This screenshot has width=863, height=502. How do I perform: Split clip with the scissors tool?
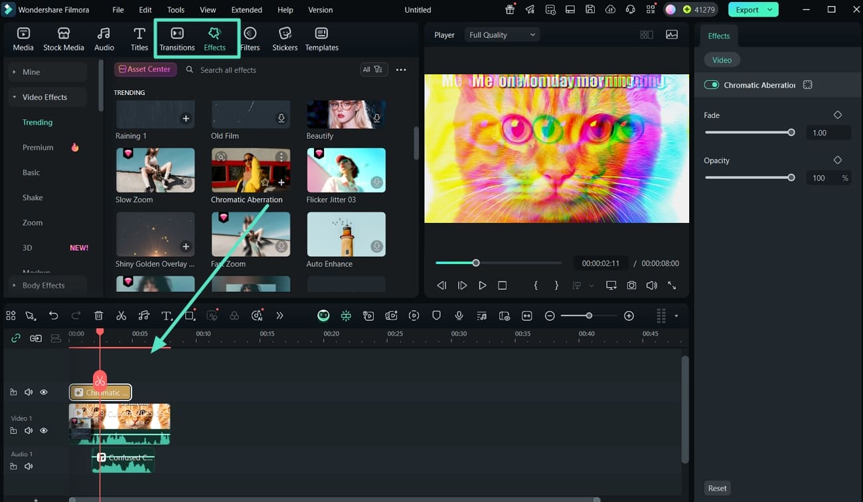121,316
